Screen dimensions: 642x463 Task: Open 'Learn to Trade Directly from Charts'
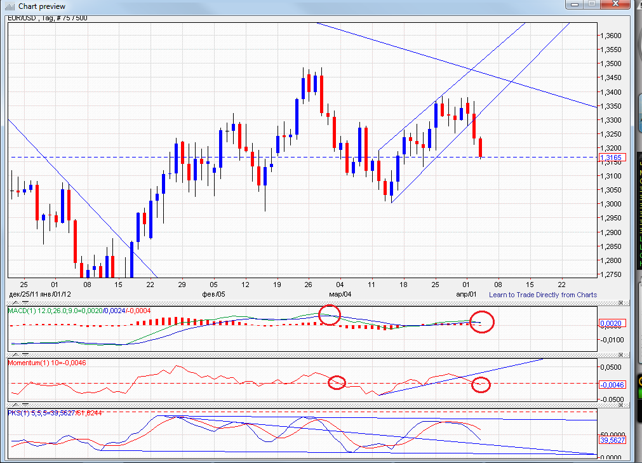point(545,295)
